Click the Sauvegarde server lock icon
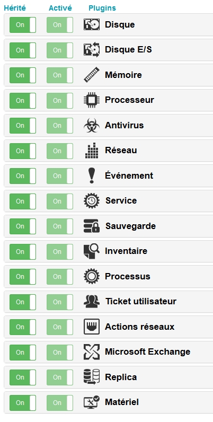This screenshot has width=213, height=422. [92, 226]
